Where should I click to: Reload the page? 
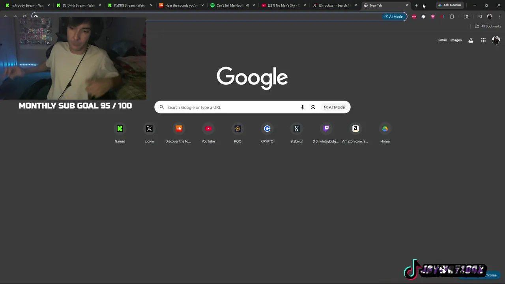point(24,17)
